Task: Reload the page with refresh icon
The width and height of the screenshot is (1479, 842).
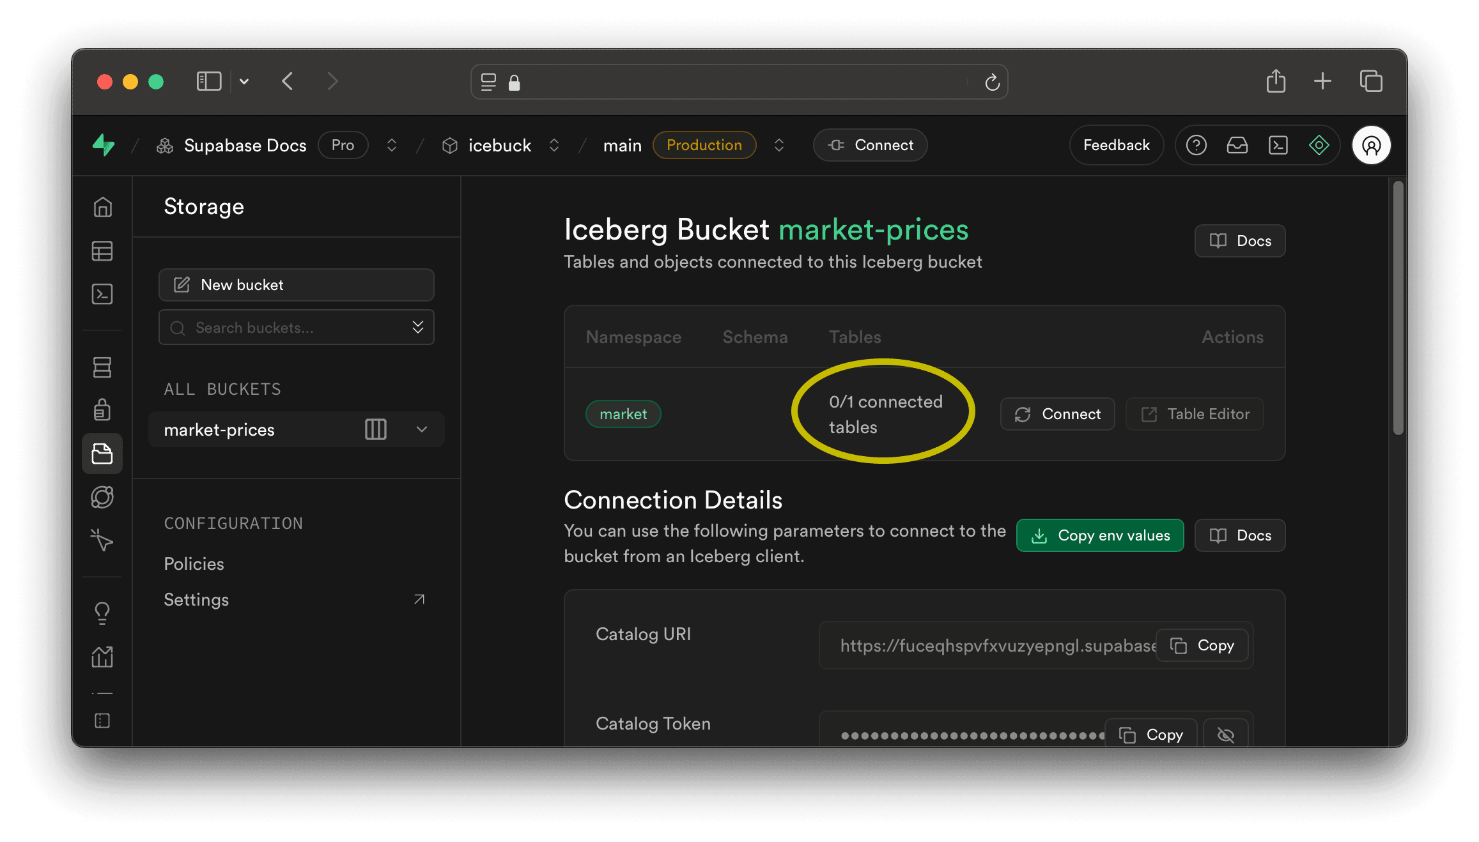Action: 992,82
